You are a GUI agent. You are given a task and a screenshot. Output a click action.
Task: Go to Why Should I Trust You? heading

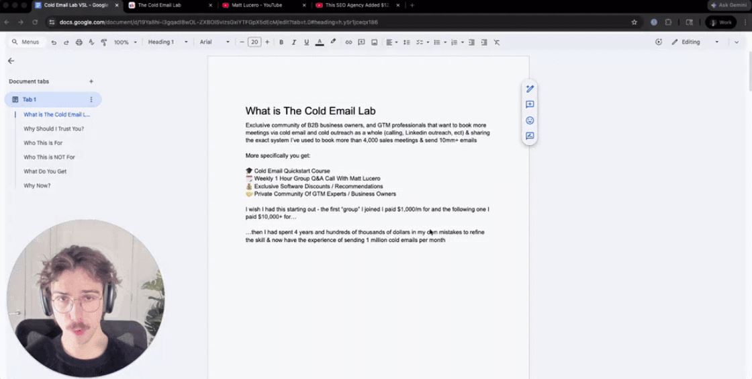[x=54, y=128]
